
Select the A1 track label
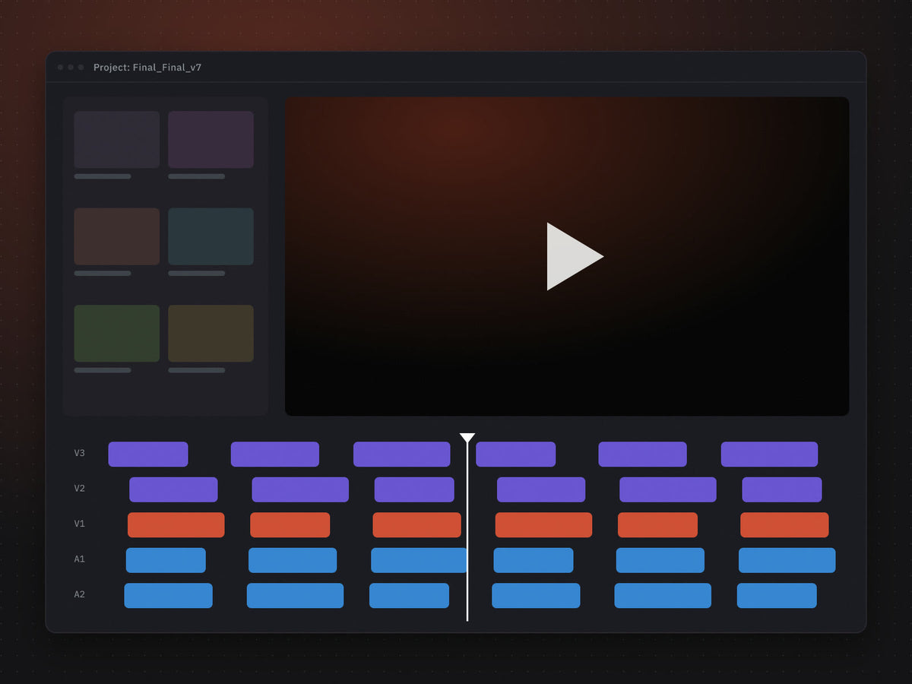80,559
